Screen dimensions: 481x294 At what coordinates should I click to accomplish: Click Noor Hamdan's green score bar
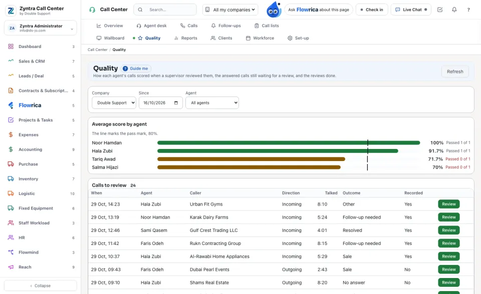pos(289,142)
